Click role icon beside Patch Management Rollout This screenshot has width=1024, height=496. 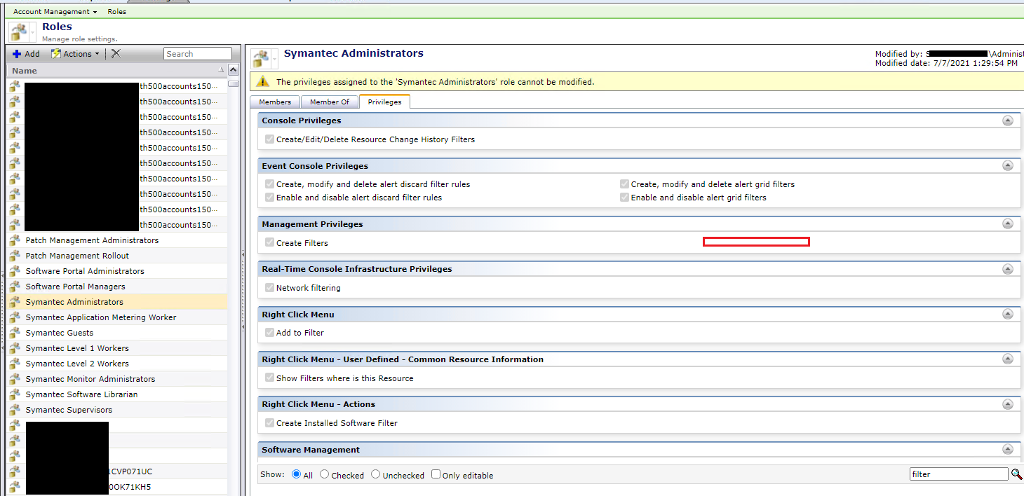pos(15,256)
